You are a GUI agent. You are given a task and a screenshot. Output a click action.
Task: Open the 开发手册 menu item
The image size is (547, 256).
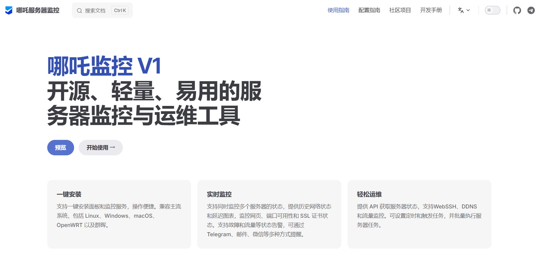point(431,10)
